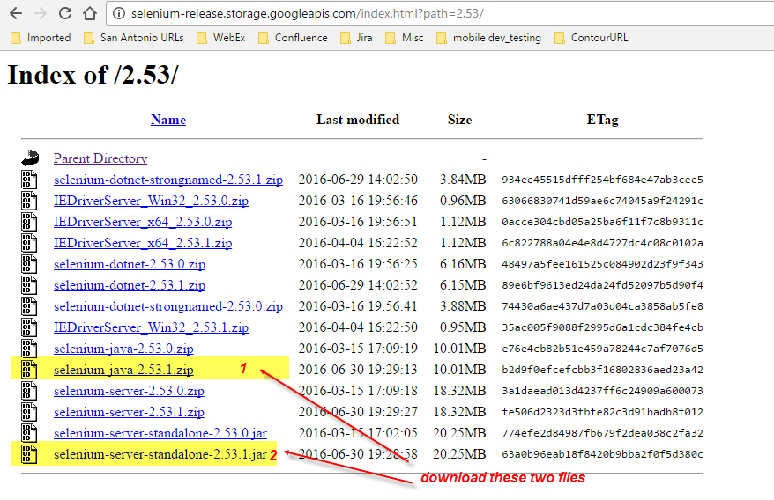The image size is (774, 500).
Task: Select ETag b2d9f0efcefcbb3f16802836aed23a42
Action: 602,370
